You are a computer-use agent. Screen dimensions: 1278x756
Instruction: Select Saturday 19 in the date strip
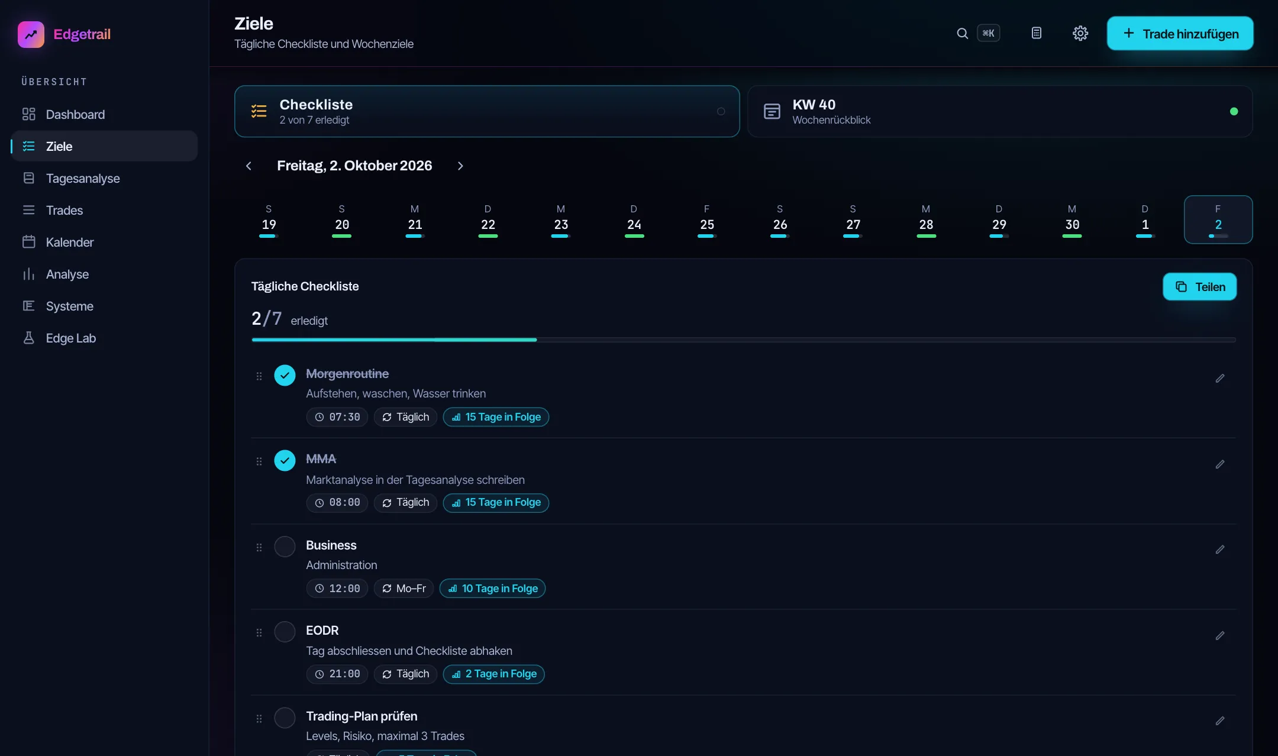pos(269,219)
